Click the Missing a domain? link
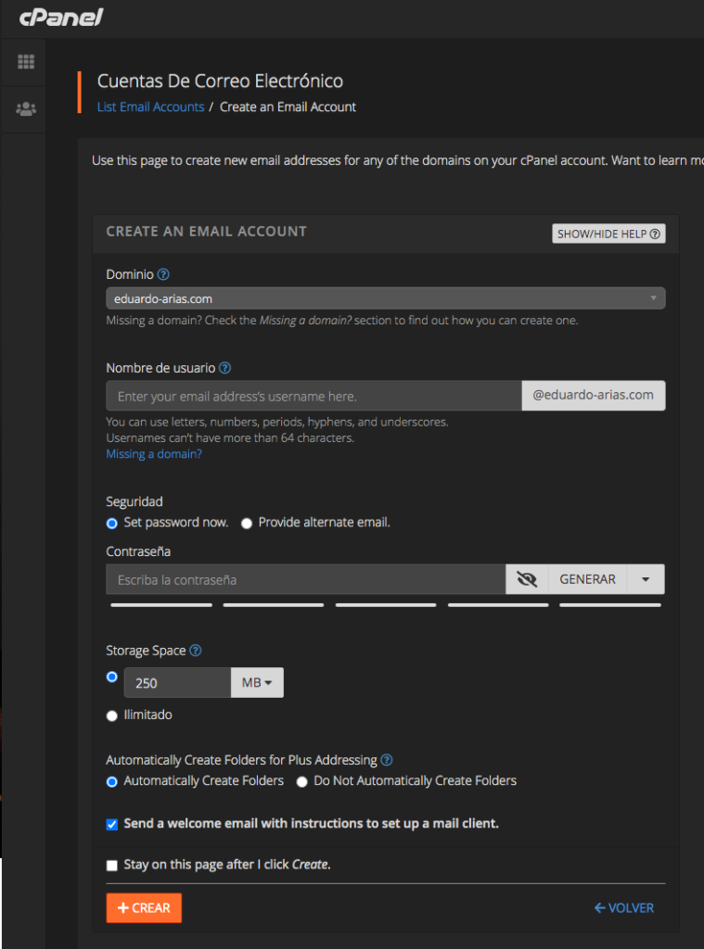 coord(154,454)
